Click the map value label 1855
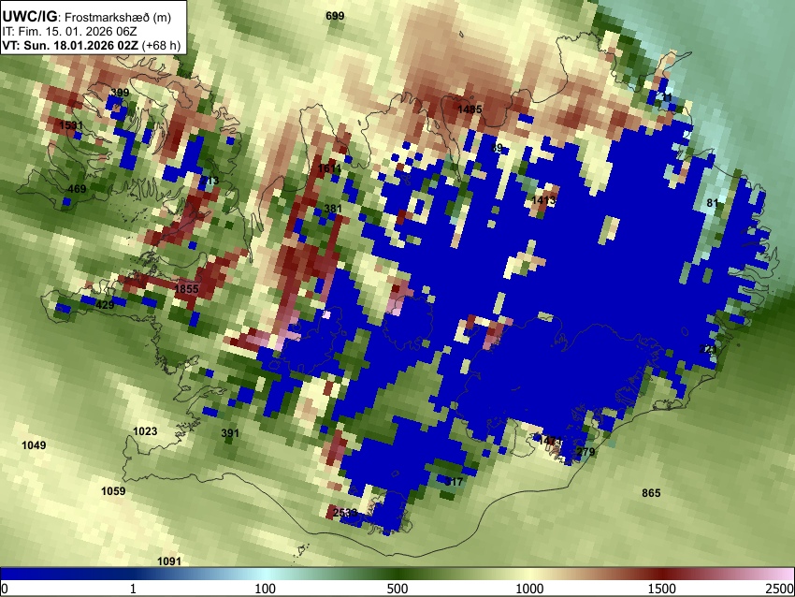This screenshot has height=597, width=795. point(186,289)
